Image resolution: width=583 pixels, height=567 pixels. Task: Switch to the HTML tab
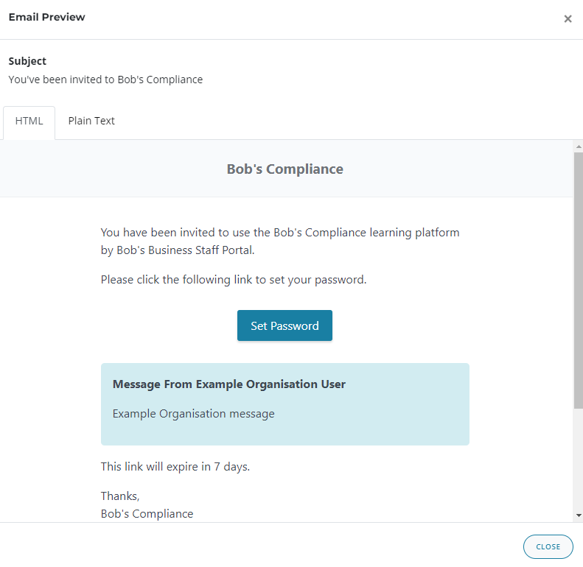click(29, 121)
